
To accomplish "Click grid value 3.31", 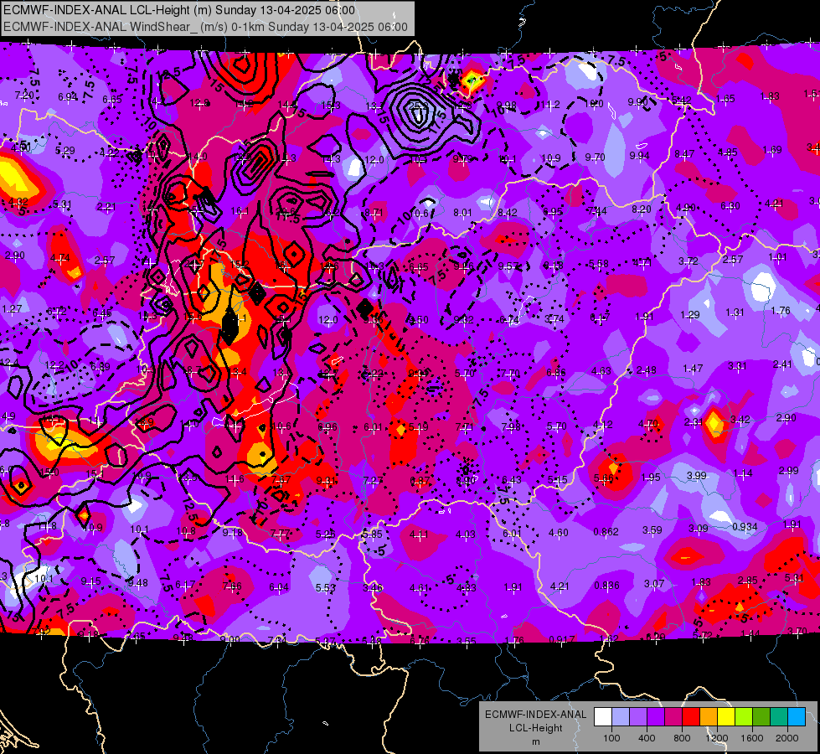I will (x=737, y=366).
